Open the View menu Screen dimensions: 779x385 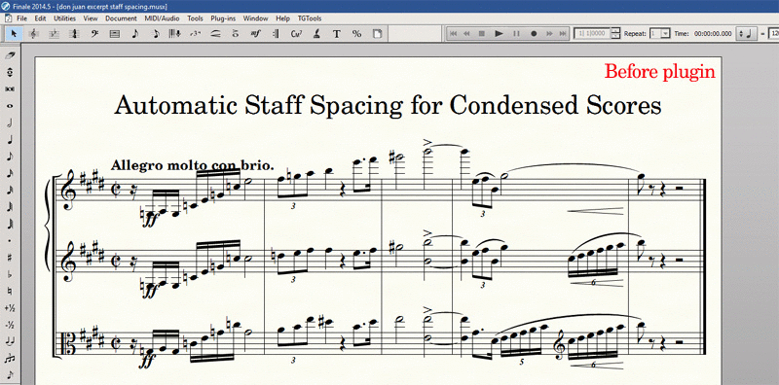tap(91, 18)
